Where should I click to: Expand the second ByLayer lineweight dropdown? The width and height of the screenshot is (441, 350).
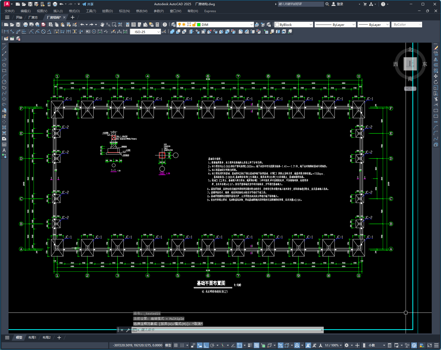tap(388, 25)
